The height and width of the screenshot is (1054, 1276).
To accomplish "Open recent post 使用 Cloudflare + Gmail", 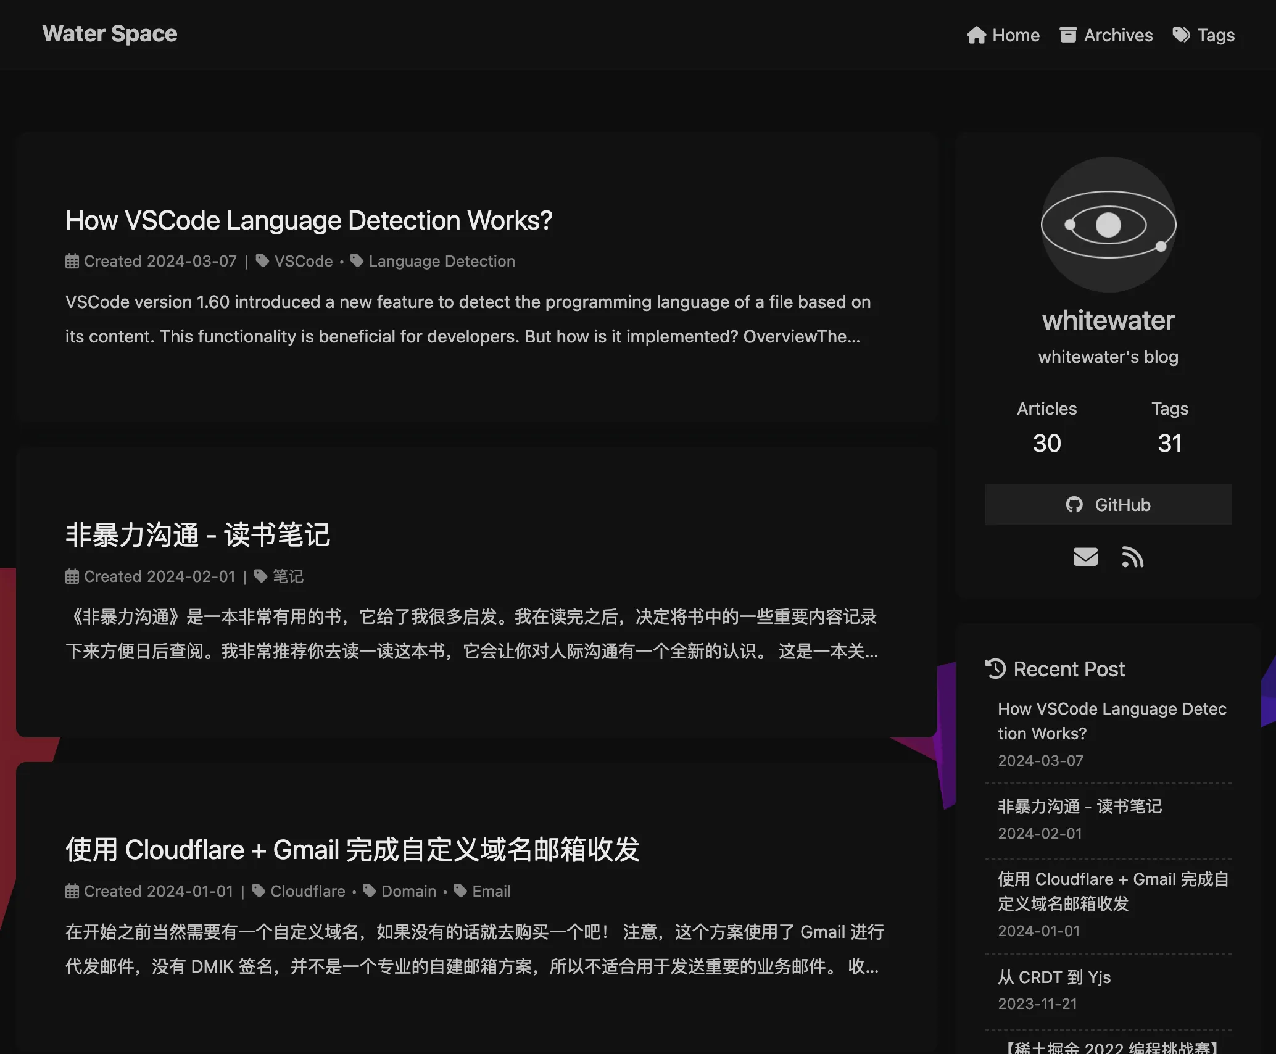I will point(1114,892).
